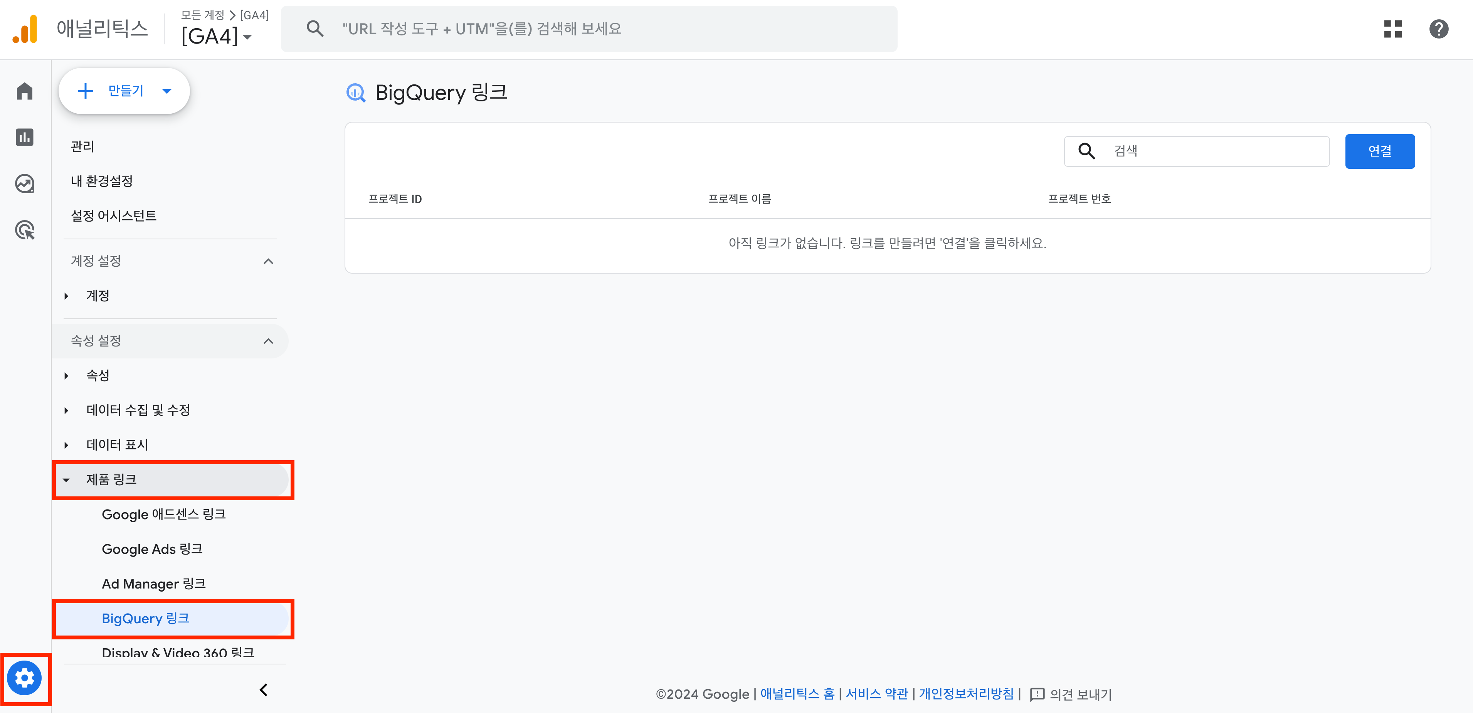Expand the 계정 tree item

(x=66, y=296)
